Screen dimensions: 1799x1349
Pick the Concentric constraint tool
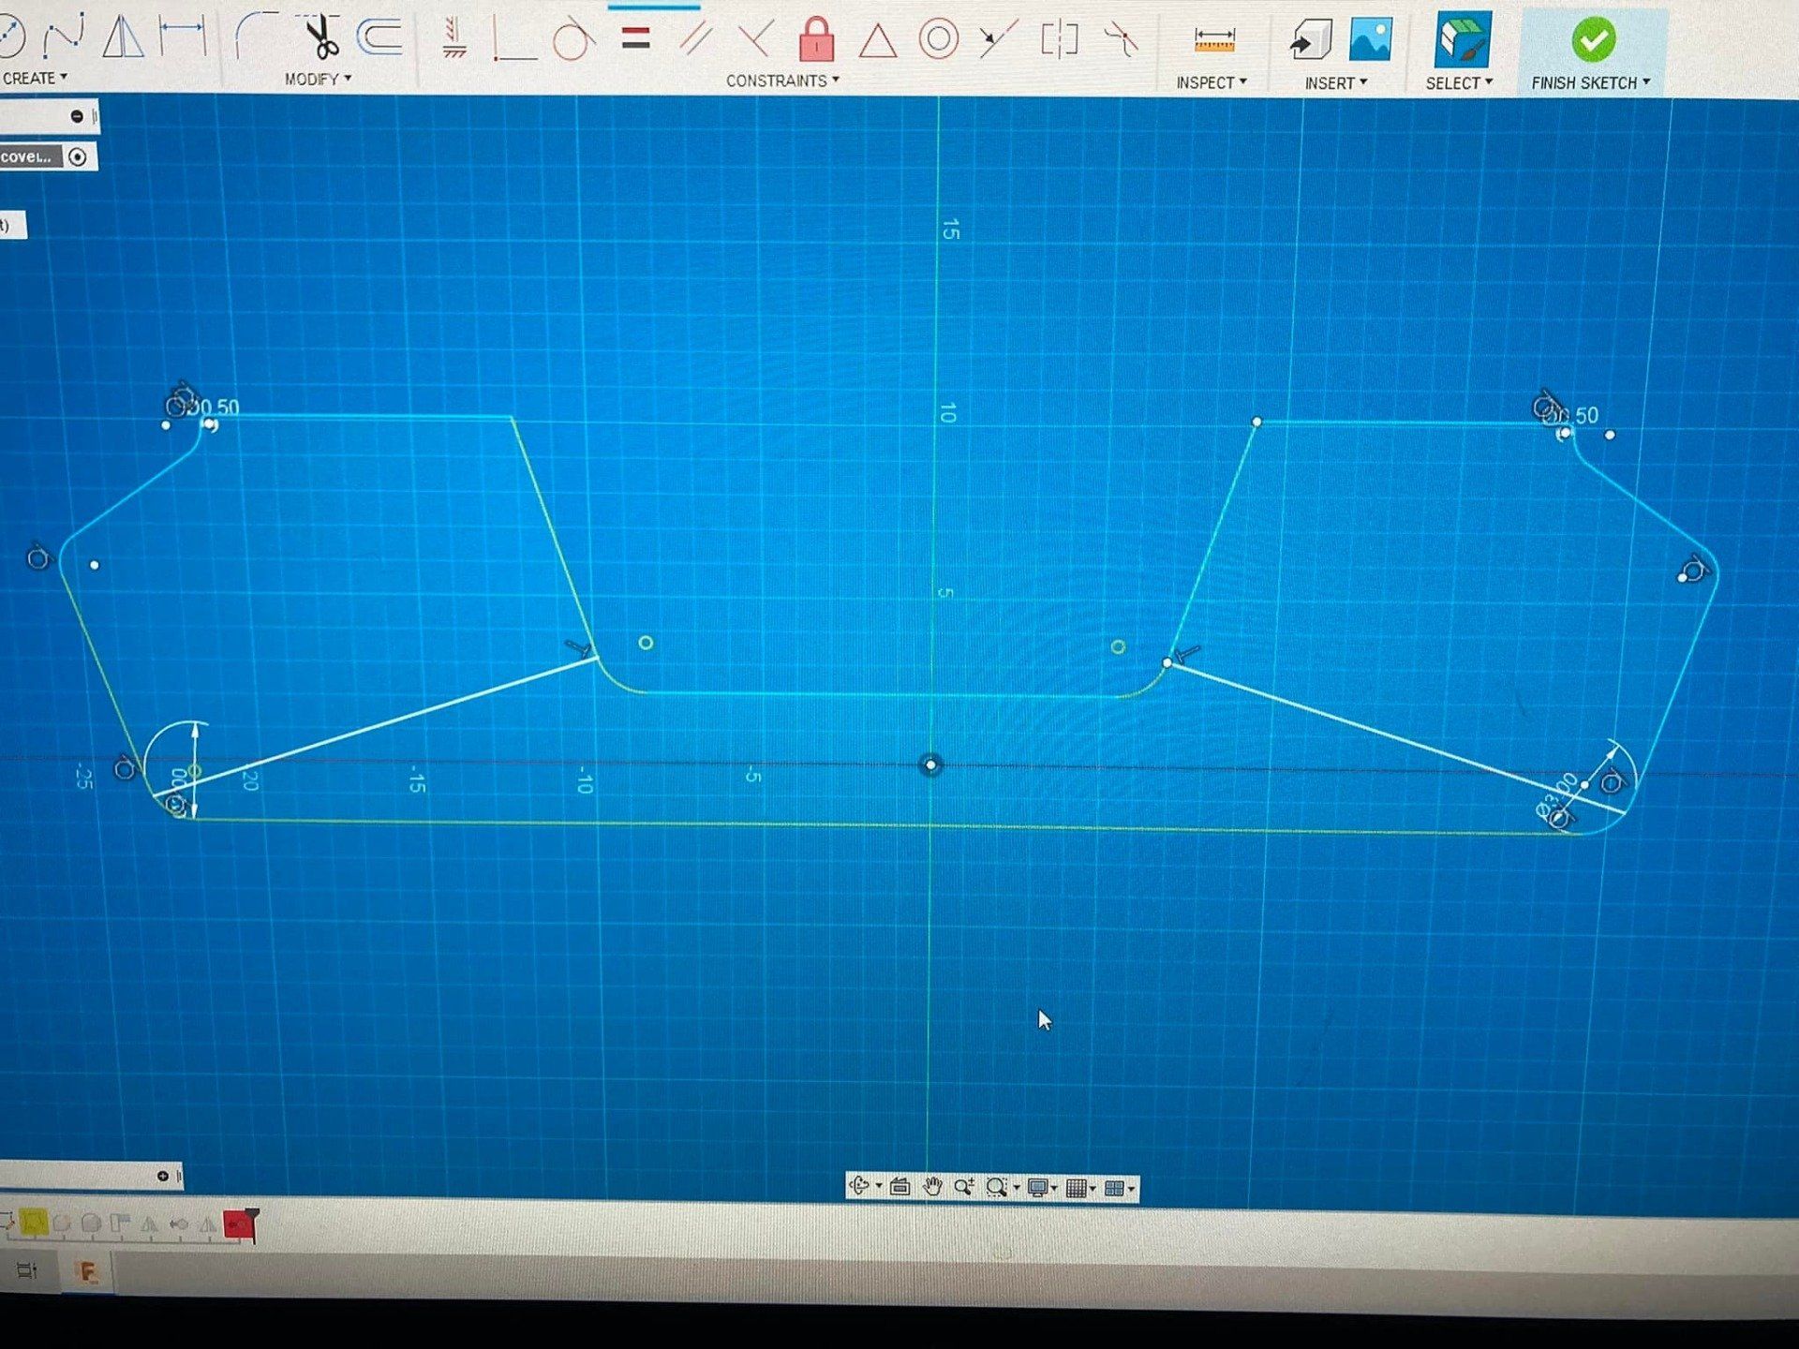point(938,39)
